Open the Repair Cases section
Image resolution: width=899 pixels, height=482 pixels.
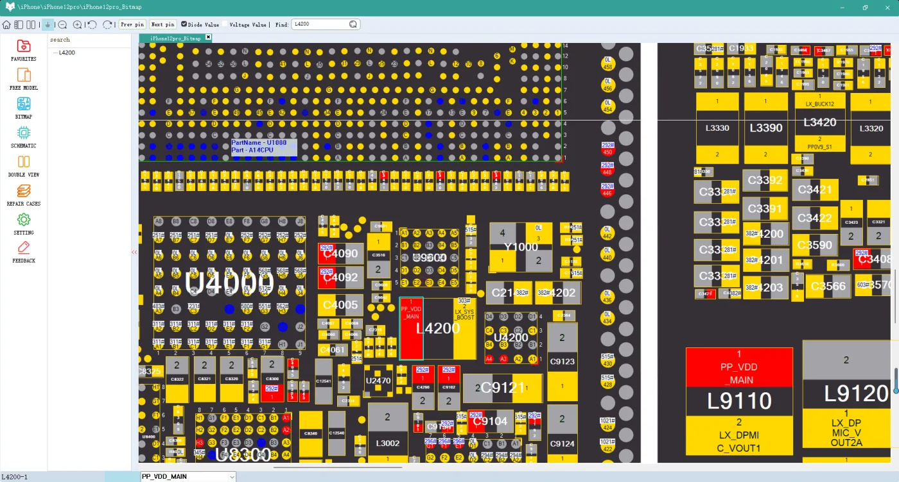pos(24,194)
